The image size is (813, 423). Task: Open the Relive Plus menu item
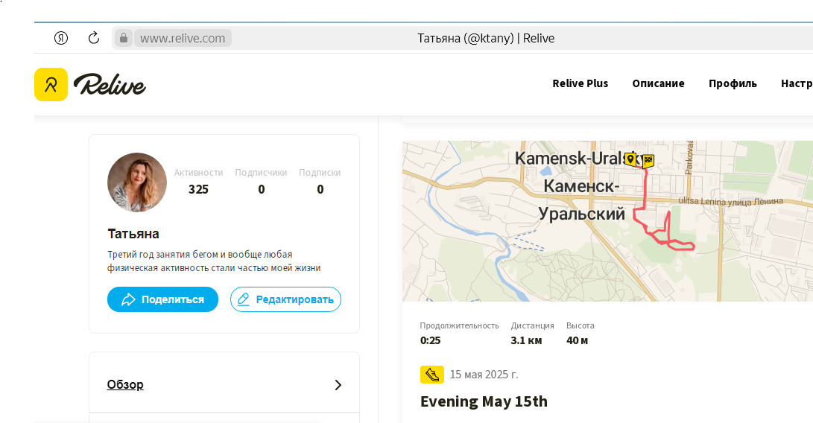point(581,83)
